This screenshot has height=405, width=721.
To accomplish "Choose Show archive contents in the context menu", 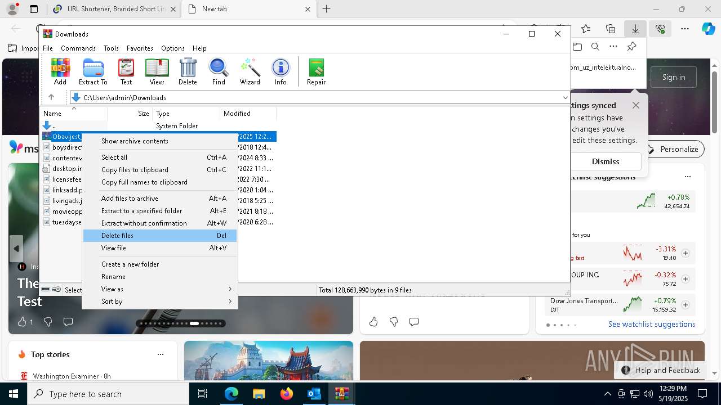I will [x=160, y=141].
